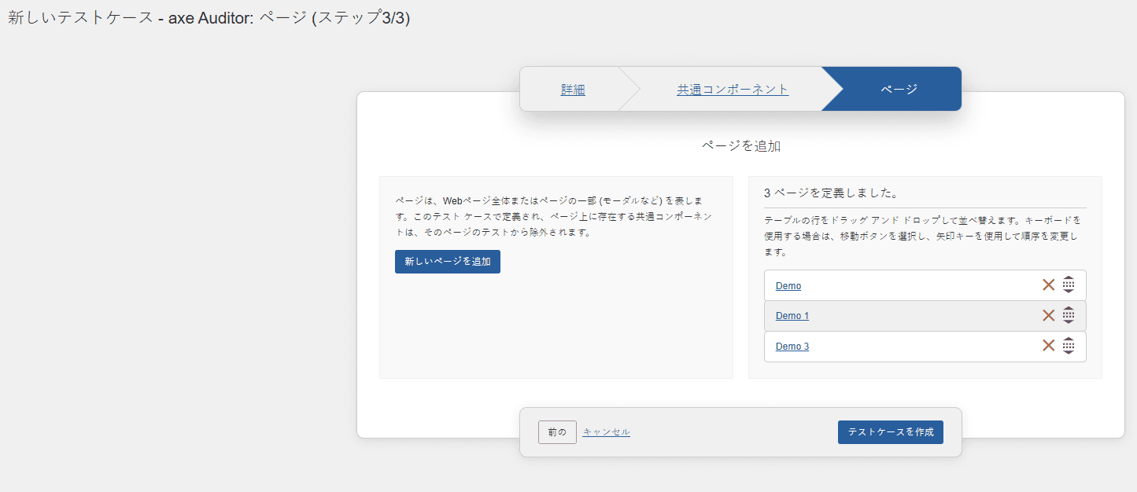This screenshot has height=492, width=1137.
Task: Click the ページを追加 section heading
Action: pos(740,146)
